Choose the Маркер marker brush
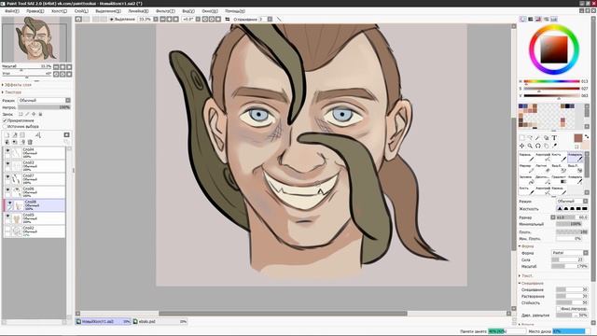Screen dimensions: 597x336 [x=526, y=168]
